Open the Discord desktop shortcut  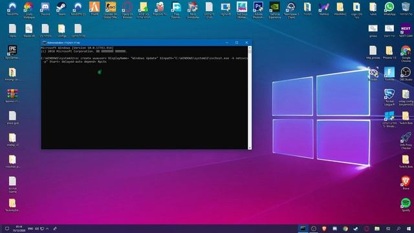click(x=45, y=8)
